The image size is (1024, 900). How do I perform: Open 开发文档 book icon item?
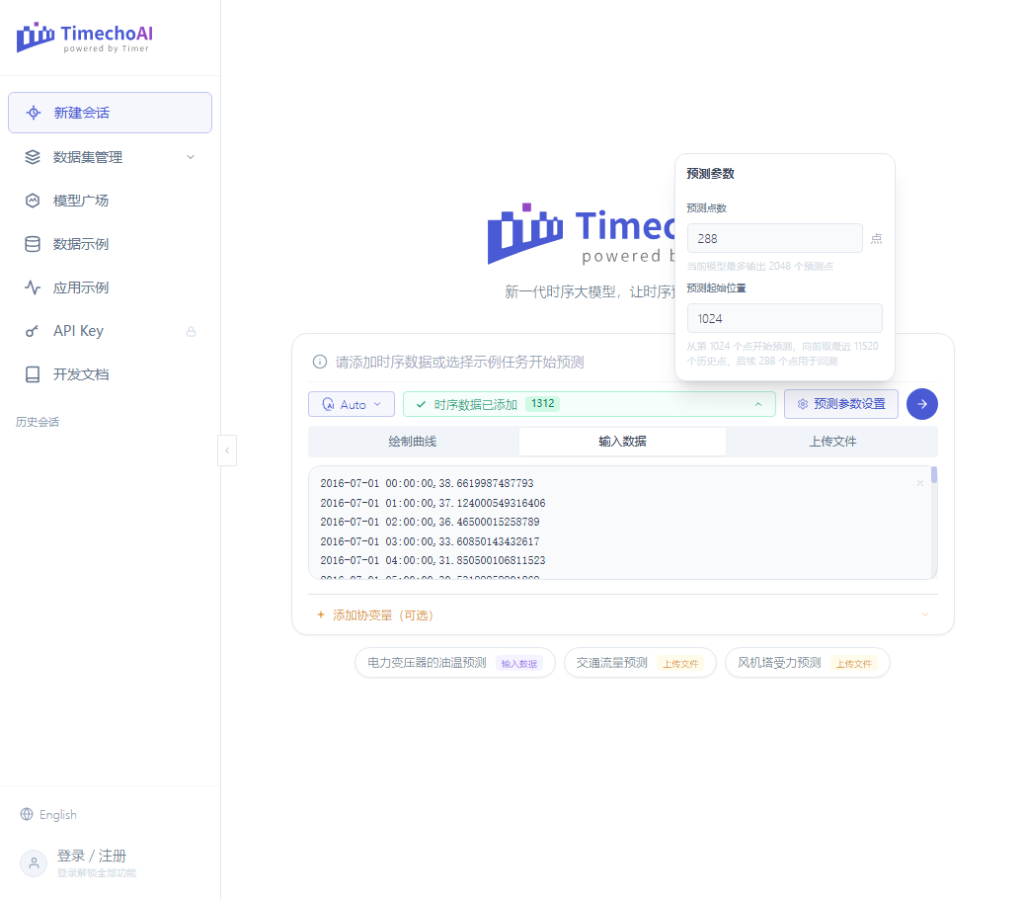[x=110, y=374]
